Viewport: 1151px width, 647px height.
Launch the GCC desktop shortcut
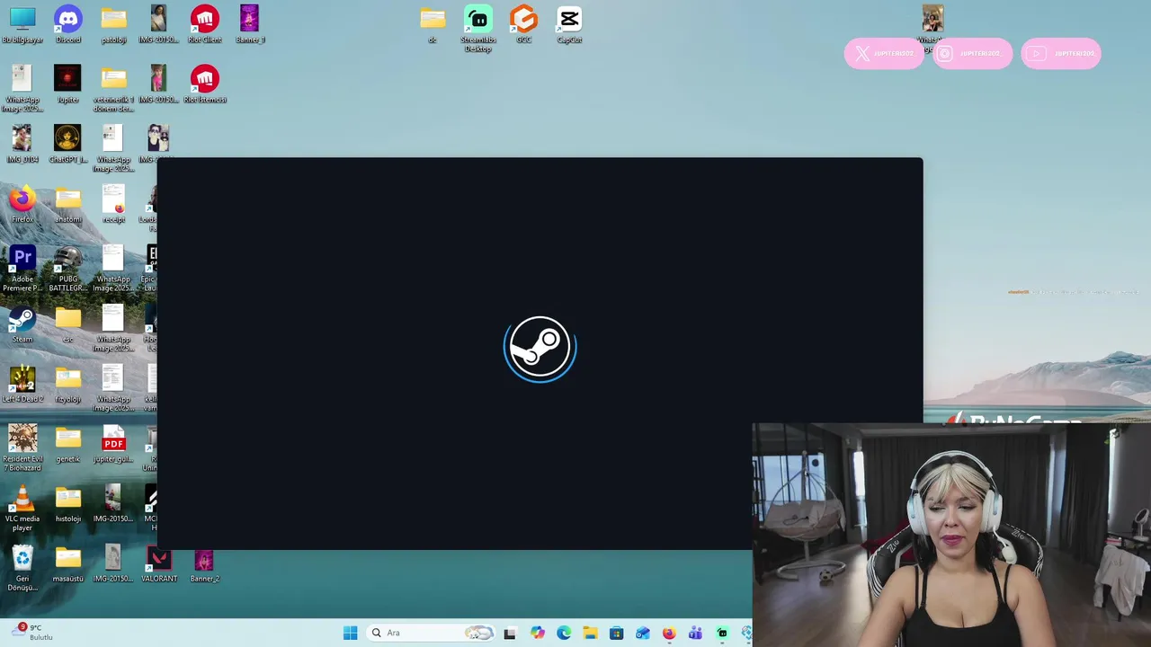coord(523,25)
